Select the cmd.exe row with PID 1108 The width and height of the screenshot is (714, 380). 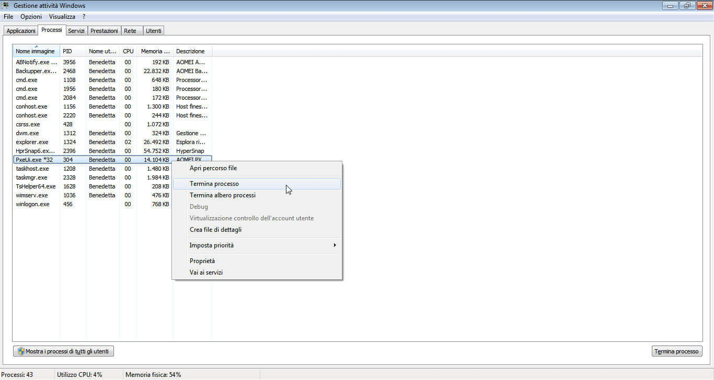click(112, 80)
